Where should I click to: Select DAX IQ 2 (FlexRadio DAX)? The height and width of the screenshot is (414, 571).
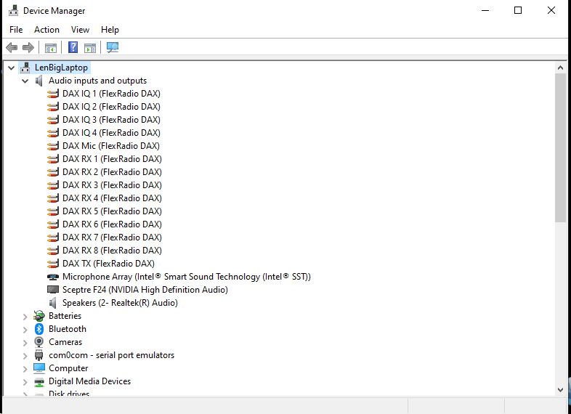111,107
